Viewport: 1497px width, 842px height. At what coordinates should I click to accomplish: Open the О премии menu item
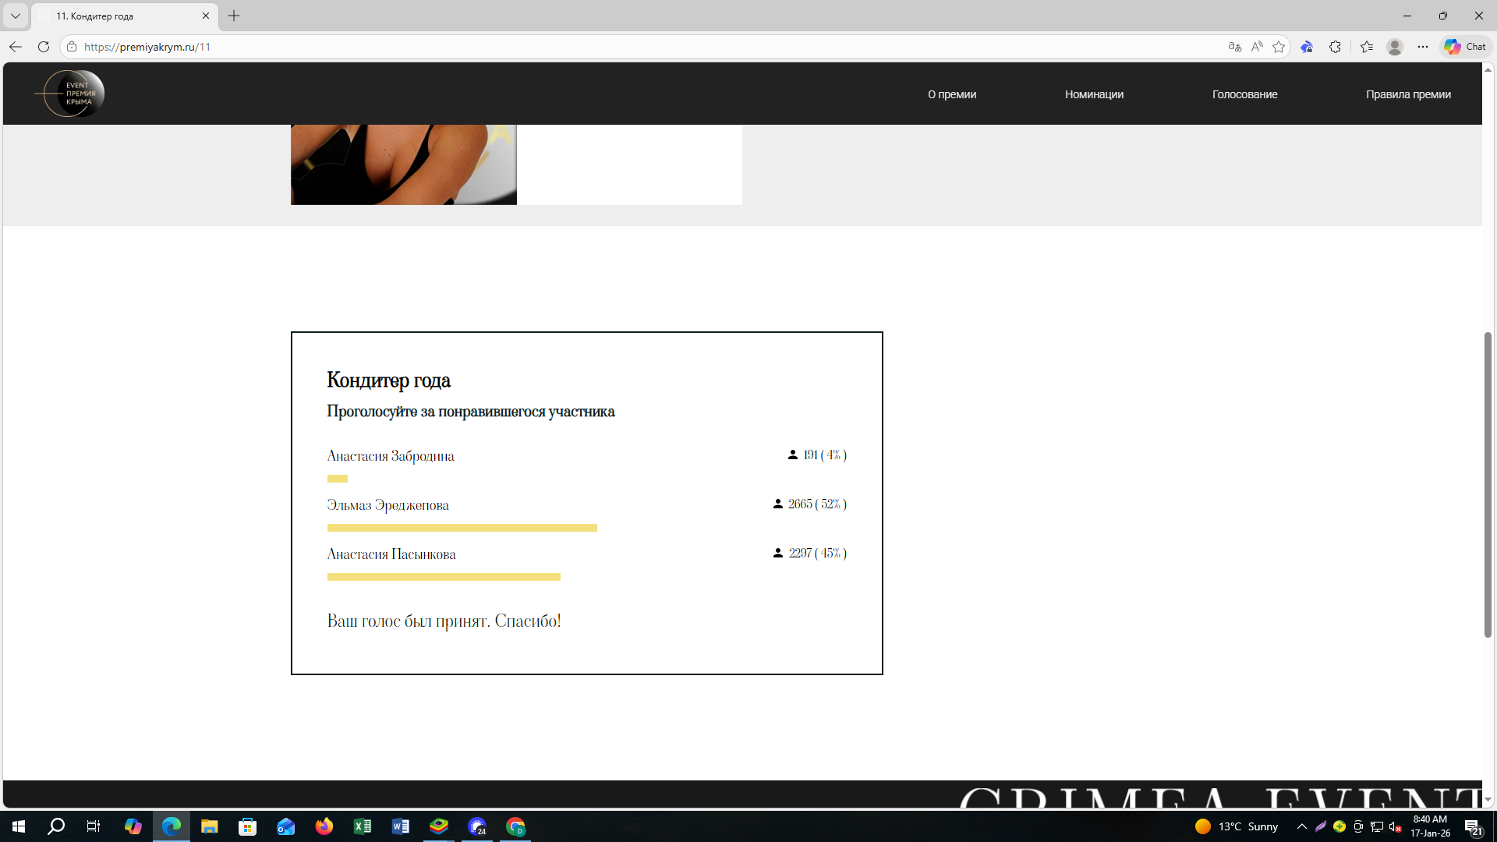pyautogui.click(x=951, y=94)
